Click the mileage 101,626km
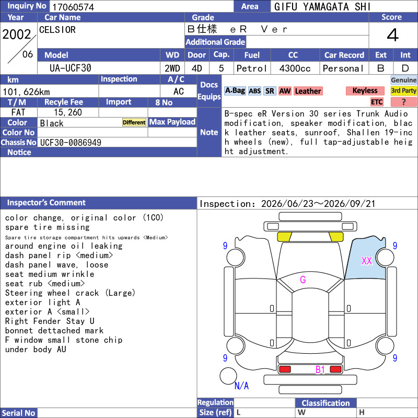The image size is (418, 418). (x=26, y=92)
